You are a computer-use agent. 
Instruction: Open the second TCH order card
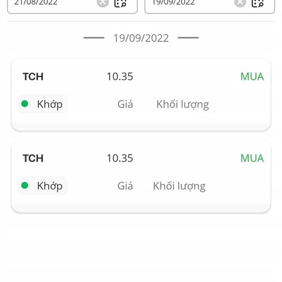141,176
